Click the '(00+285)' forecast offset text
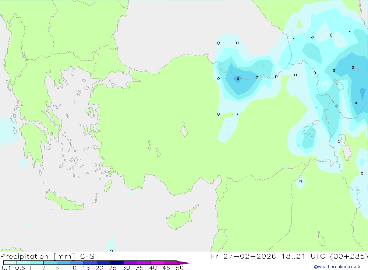The width and height of the screenshot is (368, 270). (x=349, y=256)
